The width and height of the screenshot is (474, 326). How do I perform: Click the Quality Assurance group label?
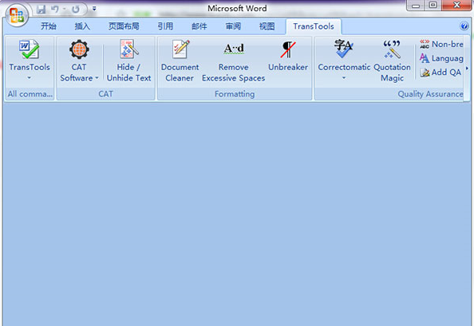[x=430, y=94]
